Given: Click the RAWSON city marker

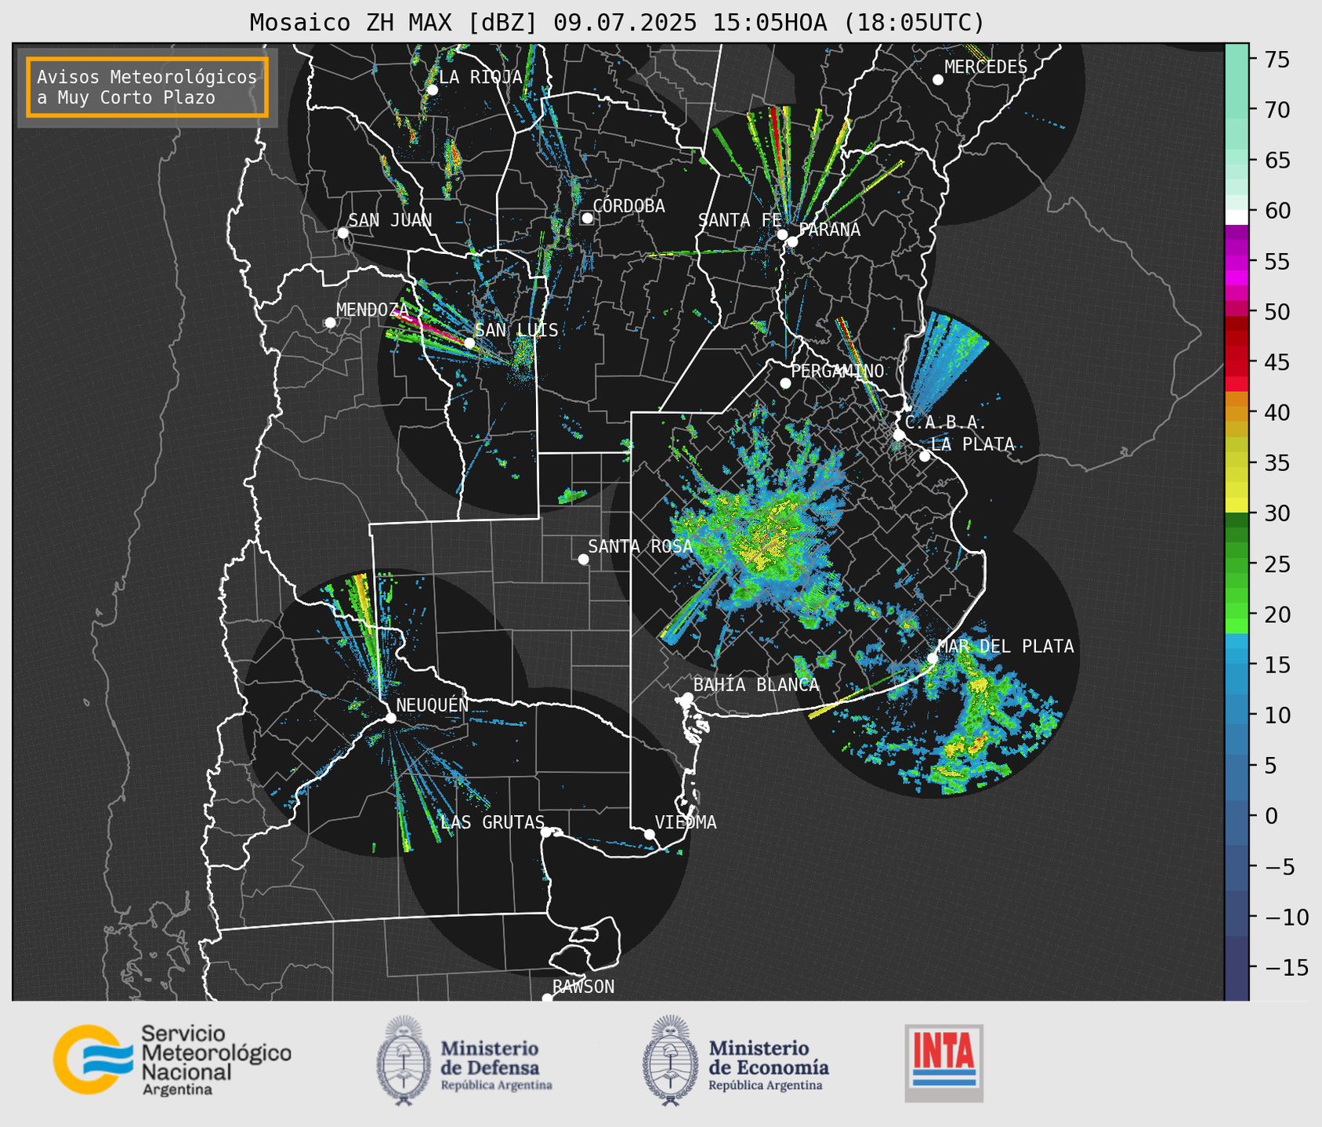Looking at the screenshot, I should click(547, 998).
